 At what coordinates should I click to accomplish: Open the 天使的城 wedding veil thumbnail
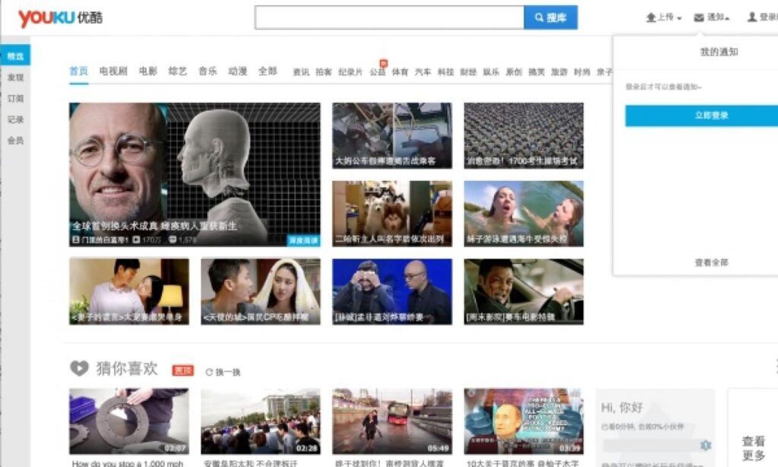click(261, 291)
